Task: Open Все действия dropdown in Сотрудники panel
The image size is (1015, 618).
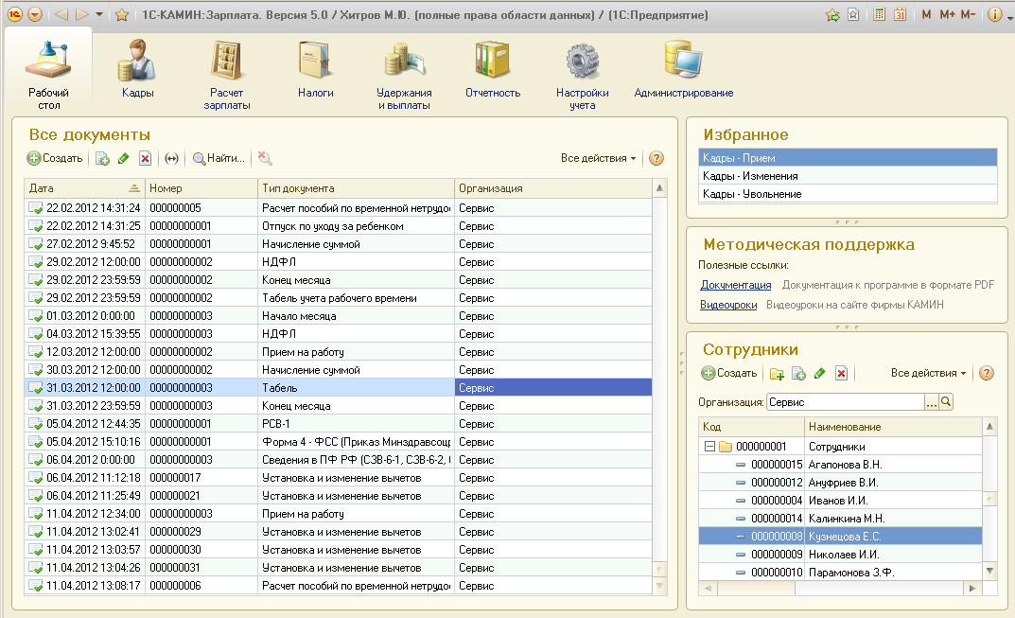Action: pos(928,374)
